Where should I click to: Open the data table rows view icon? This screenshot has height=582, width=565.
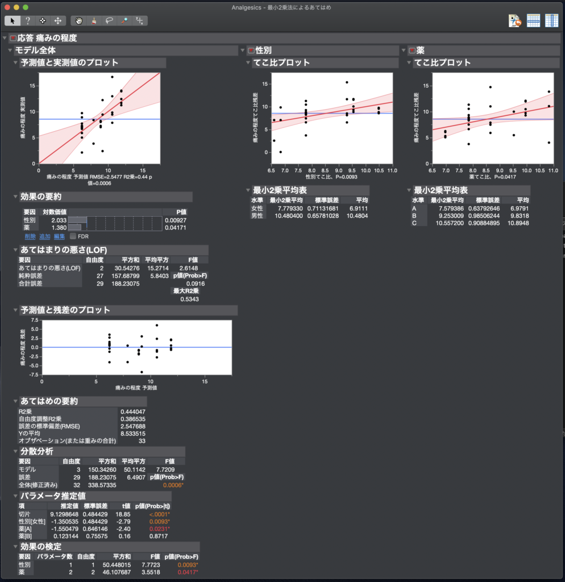533,20
